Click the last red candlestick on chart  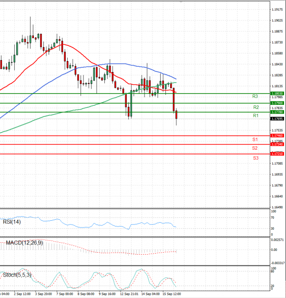(176, 115)
